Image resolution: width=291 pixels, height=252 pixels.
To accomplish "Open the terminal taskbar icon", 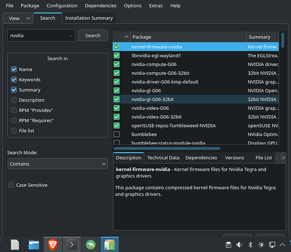I will (71, 244).
